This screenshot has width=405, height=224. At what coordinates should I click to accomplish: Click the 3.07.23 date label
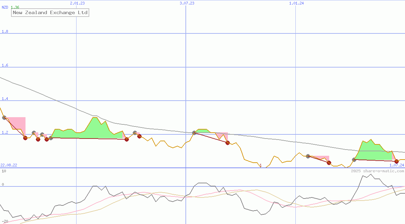tap(187, 3)
